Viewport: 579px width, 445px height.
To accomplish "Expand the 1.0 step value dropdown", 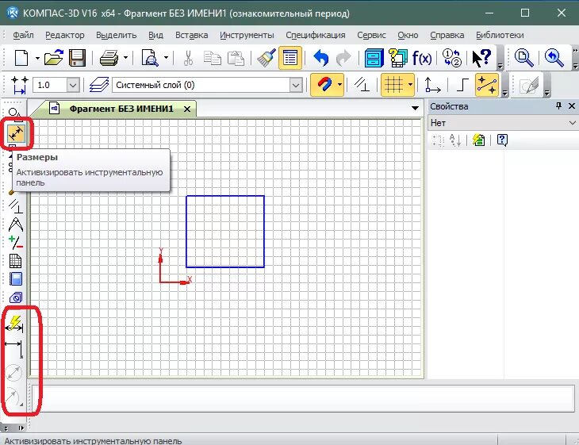I will (73, 86).
